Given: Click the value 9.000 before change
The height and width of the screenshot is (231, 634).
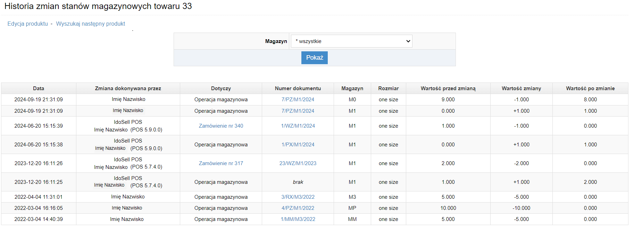Looking at the screenshot, I should coord(448,100).
